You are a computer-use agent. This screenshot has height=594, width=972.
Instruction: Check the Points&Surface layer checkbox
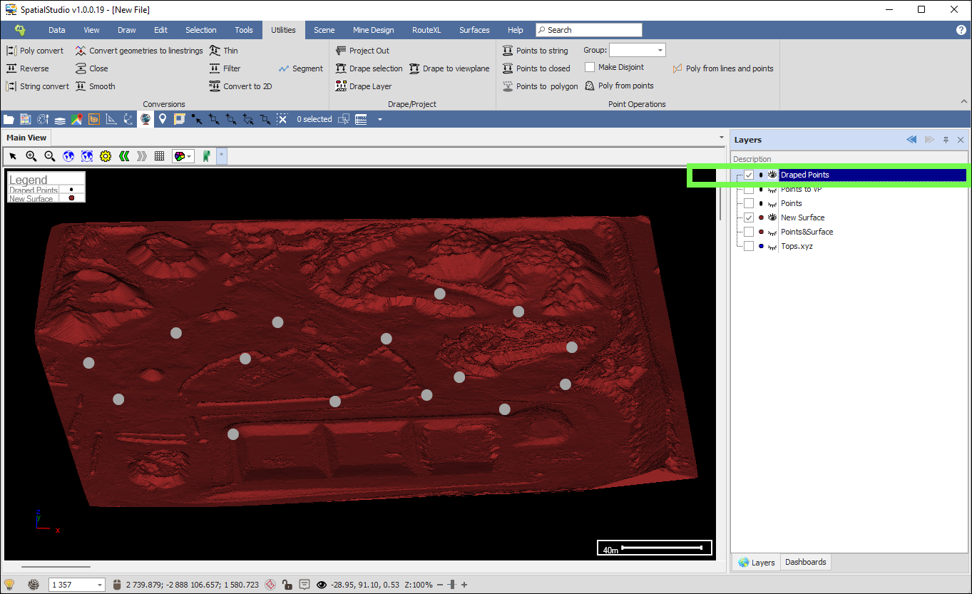pos(749,232)
